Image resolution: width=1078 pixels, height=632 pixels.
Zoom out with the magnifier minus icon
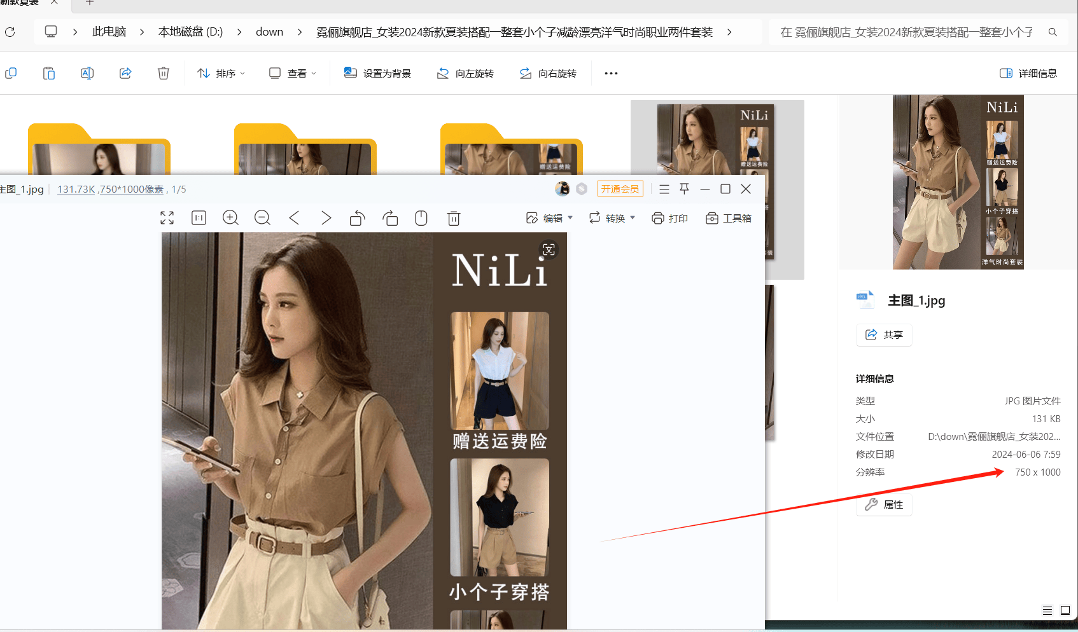coord(262,218)
